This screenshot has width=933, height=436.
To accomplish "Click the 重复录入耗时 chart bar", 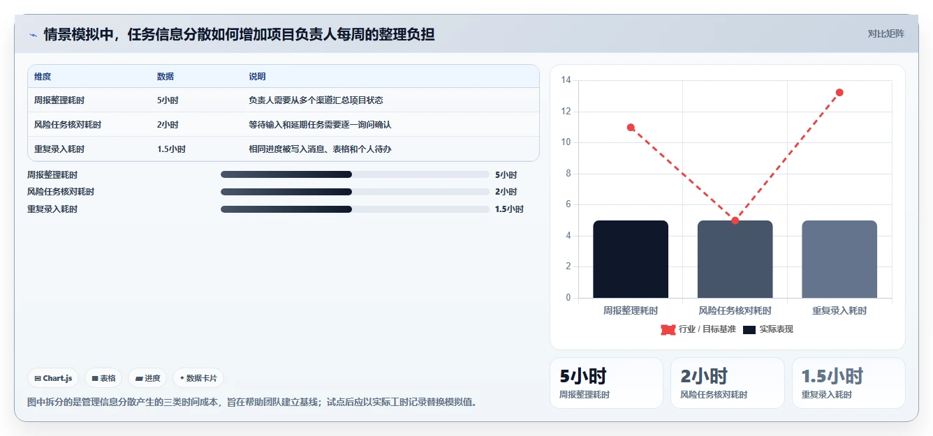I will pos(839,260).
